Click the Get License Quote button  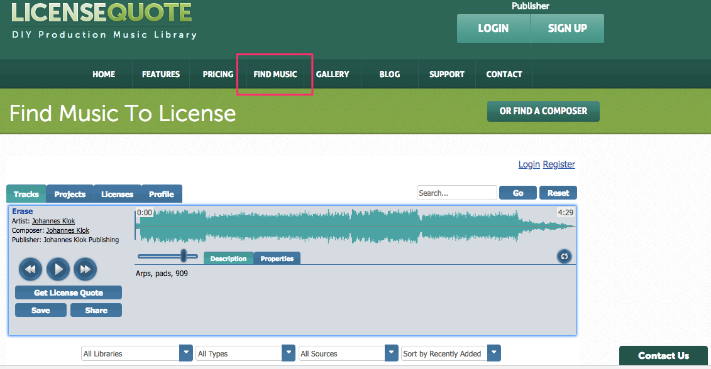[68, 292]
